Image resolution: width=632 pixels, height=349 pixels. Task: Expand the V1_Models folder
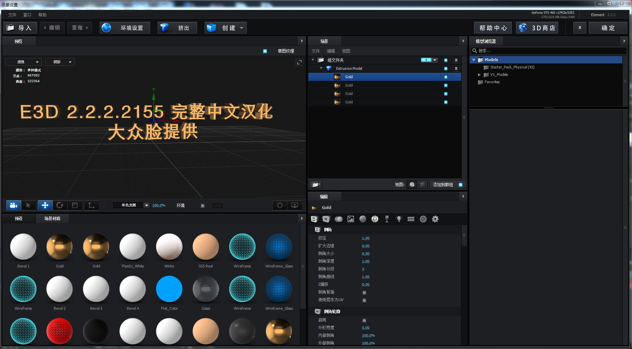[x=479, y=74]
